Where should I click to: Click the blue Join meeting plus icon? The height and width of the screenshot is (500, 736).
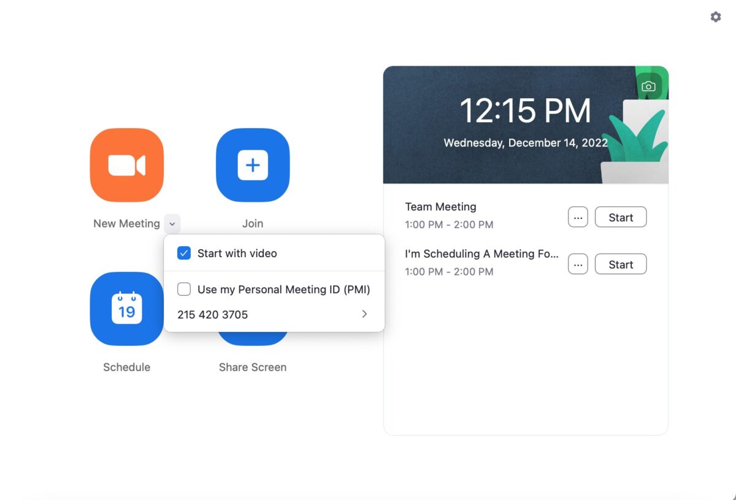coord(252,165)
